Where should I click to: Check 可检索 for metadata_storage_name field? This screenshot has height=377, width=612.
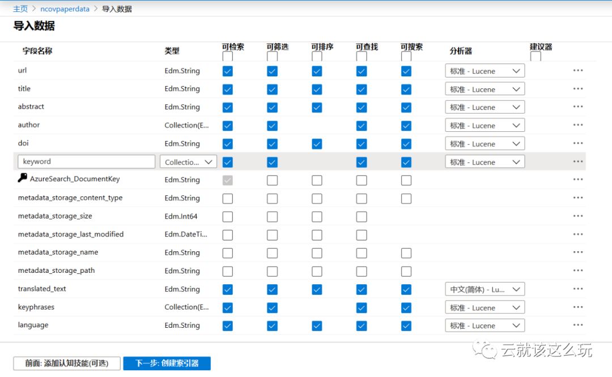point(228,253)
